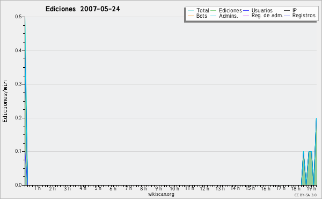
Task: Click the Total legend color line
Action: coord(191,11)
